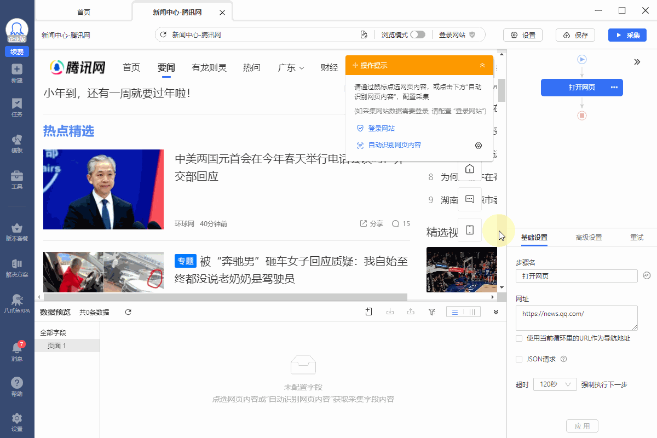
Task: Toggle the 浏览模式 switch
Action: 418,34
